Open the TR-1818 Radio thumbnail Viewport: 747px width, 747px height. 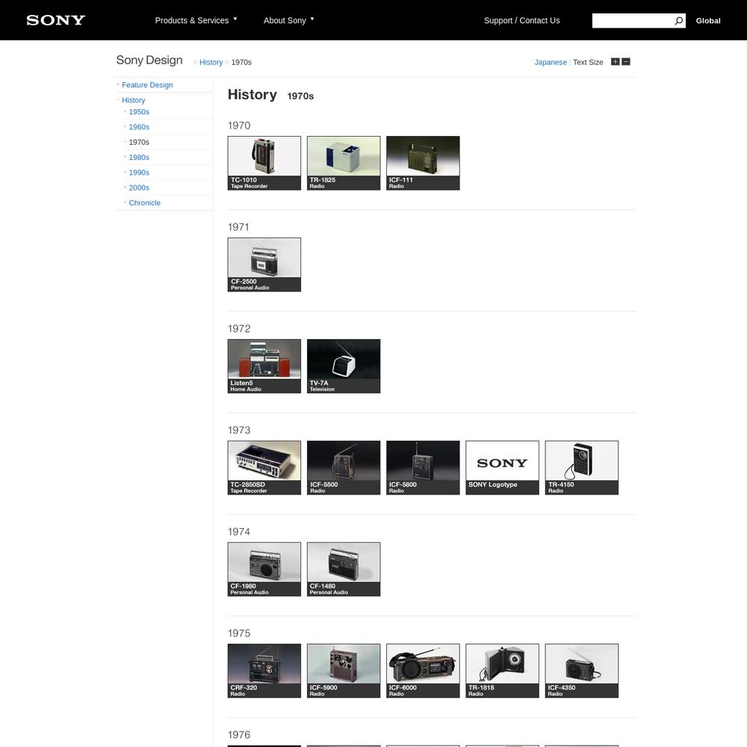point(502,670)
